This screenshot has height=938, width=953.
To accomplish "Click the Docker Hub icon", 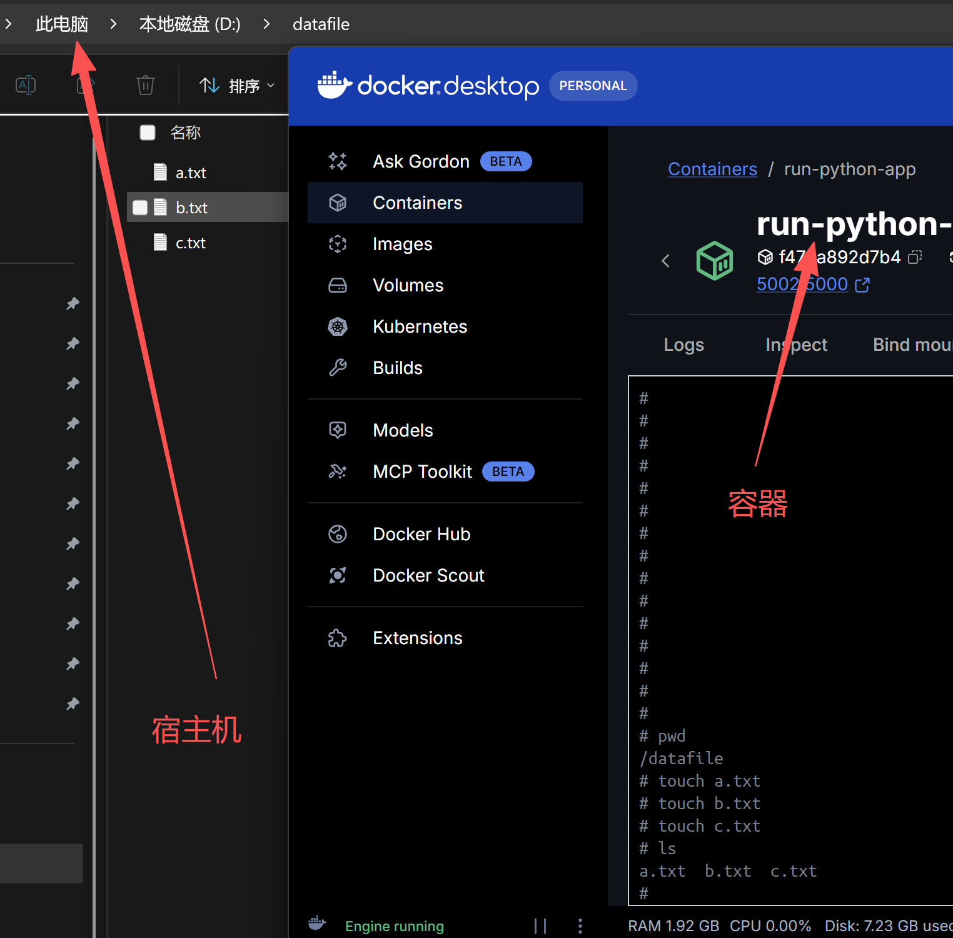I will (x=338, y=534).
